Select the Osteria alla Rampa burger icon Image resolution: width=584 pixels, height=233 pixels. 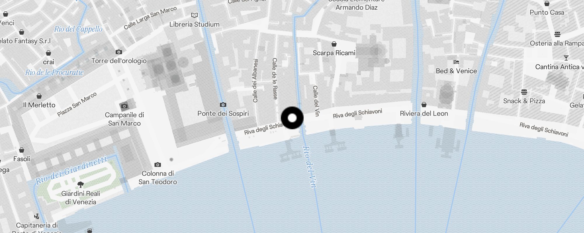[557, 34]
